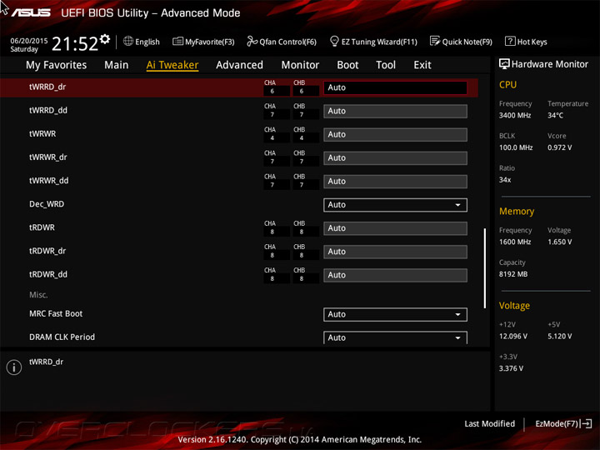Switch to EzMode(F7)

[x=557, y=423]
